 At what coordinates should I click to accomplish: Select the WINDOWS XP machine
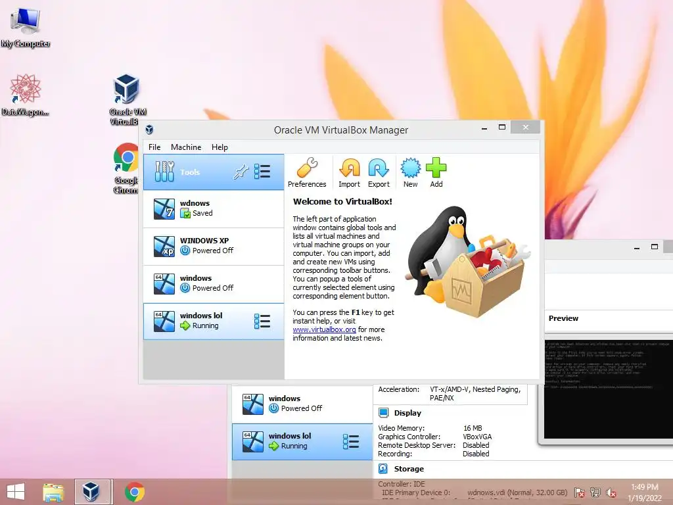(x=214, y=246)
